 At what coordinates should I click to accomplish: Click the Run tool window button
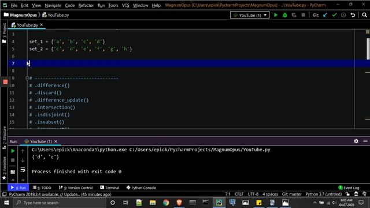point(18,188)
